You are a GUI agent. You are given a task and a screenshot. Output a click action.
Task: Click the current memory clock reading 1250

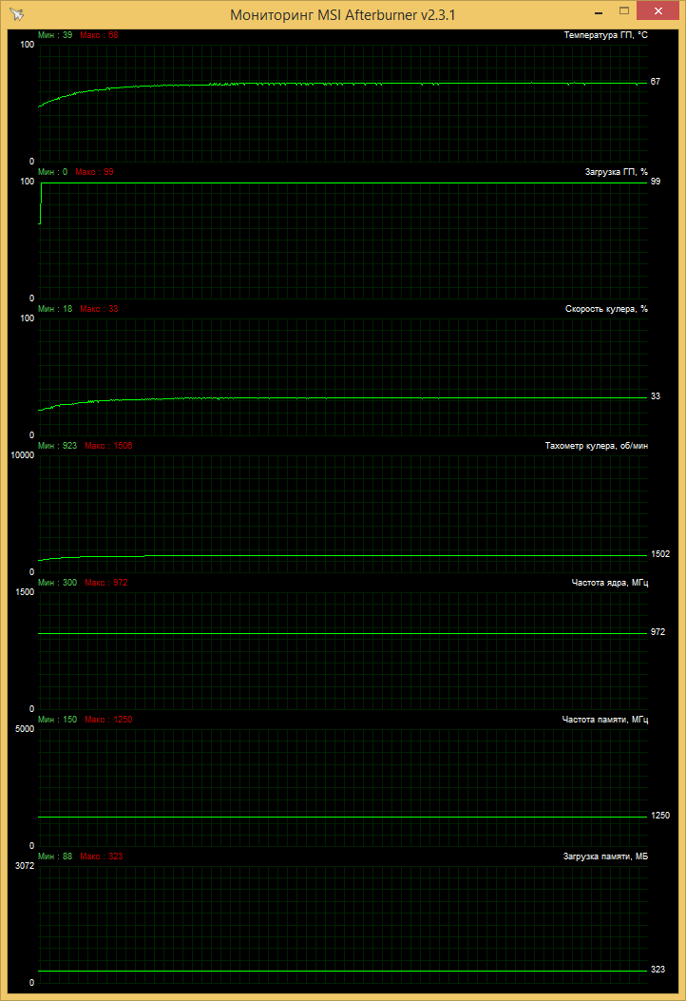[x=659, y=816]
